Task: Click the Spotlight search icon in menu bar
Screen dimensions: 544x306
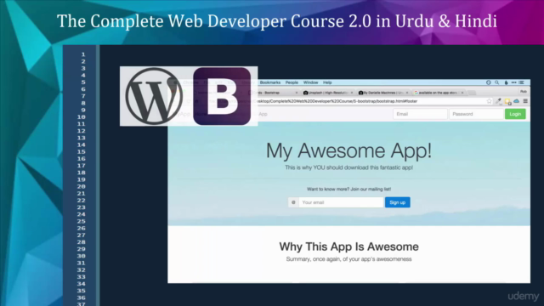Action: pyautogui.click(x=496, y=82)
